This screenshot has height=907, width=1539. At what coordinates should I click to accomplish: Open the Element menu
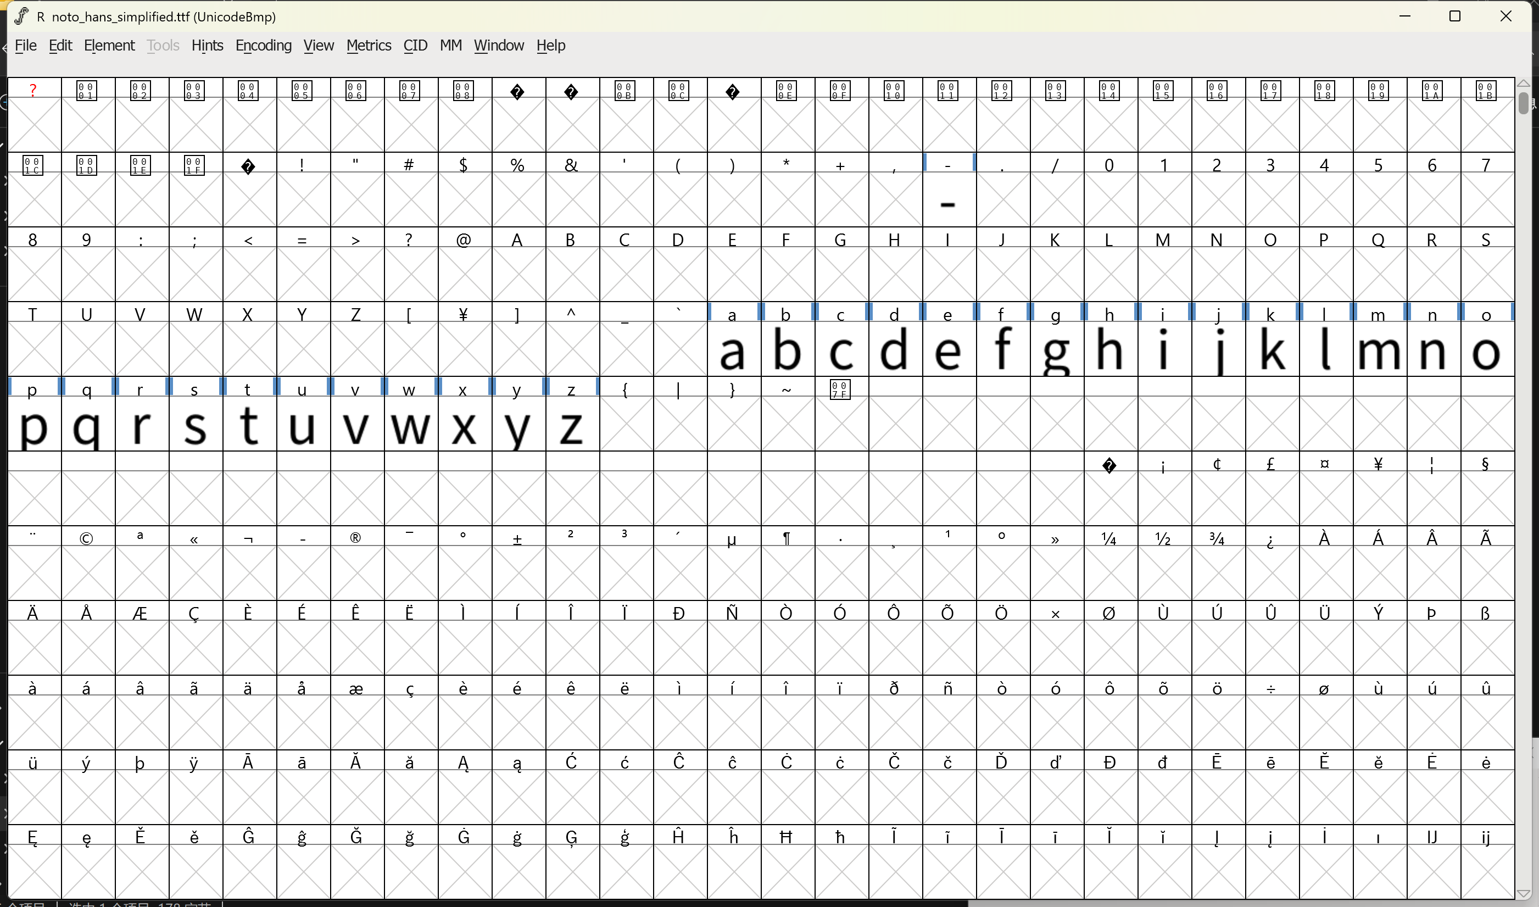(x=109, y=46)
